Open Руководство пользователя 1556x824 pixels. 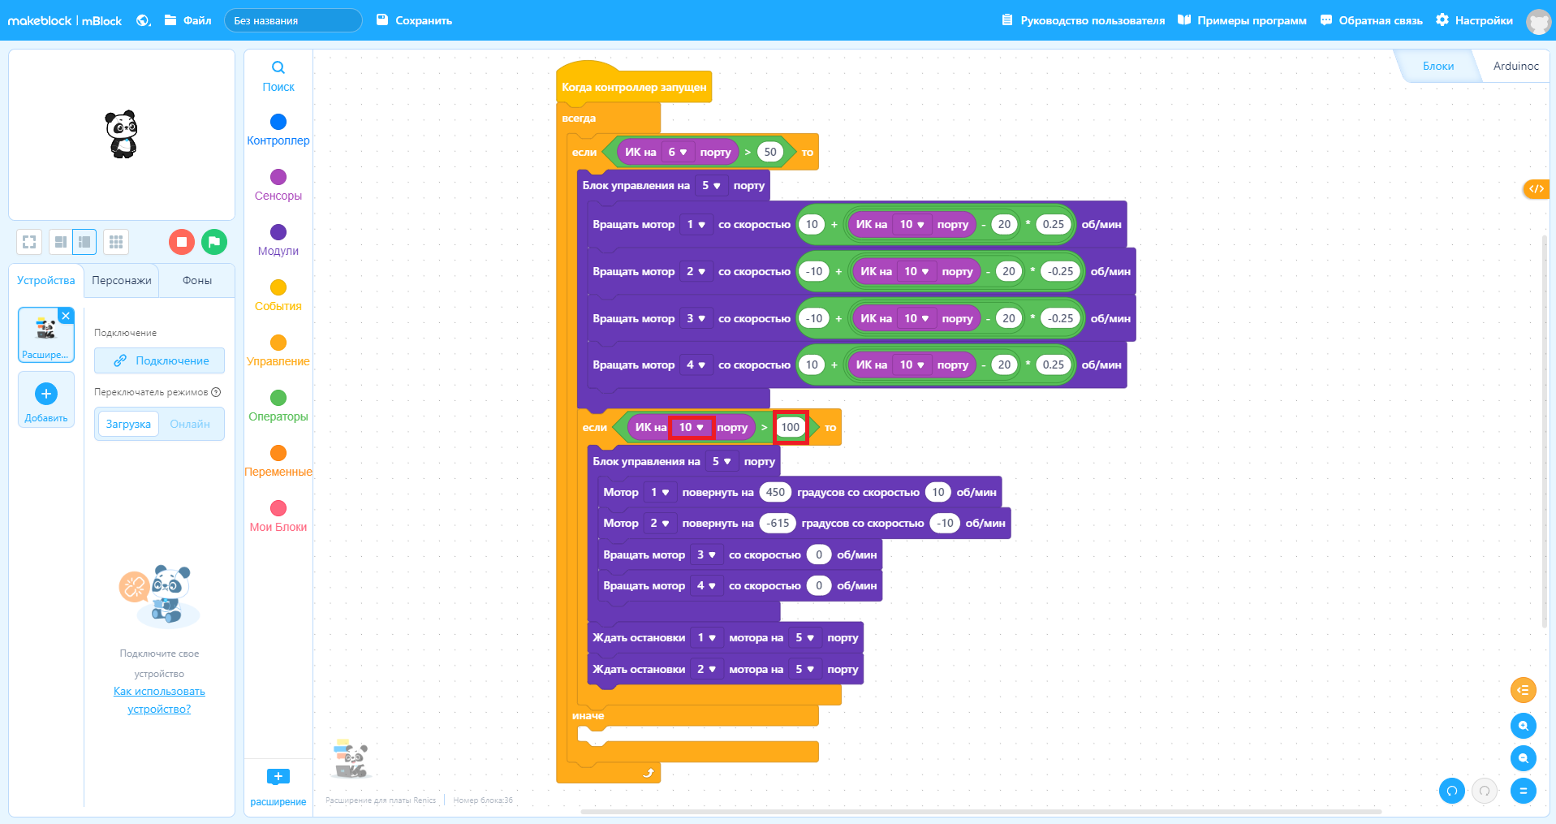(x=1084, y=20)
